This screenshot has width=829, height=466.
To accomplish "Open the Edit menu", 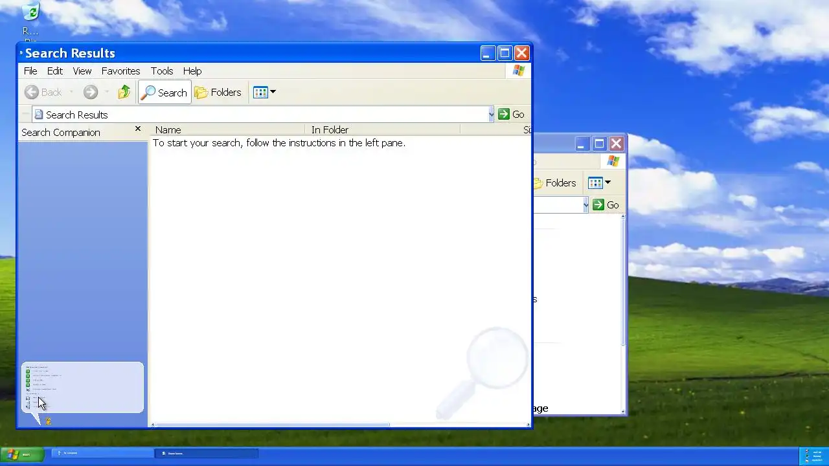I will (x=55, y=71).
